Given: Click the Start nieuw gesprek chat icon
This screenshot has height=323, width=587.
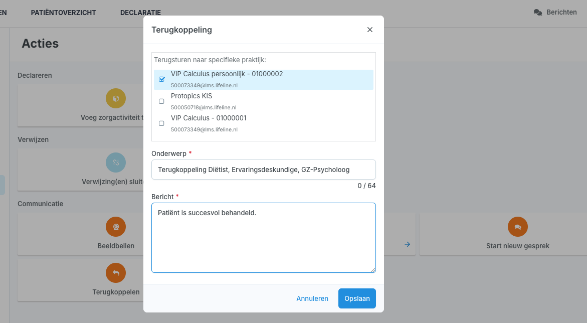Looking at the screenshot, I should [518, 227].
